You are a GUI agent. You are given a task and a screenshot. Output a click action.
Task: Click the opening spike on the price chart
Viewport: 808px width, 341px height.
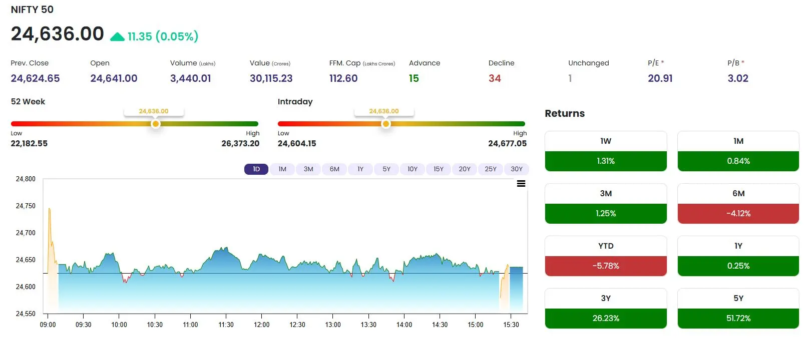[50, 210]
